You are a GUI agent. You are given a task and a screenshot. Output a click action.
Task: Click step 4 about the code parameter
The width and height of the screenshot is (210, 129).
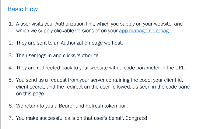point(101,68)
